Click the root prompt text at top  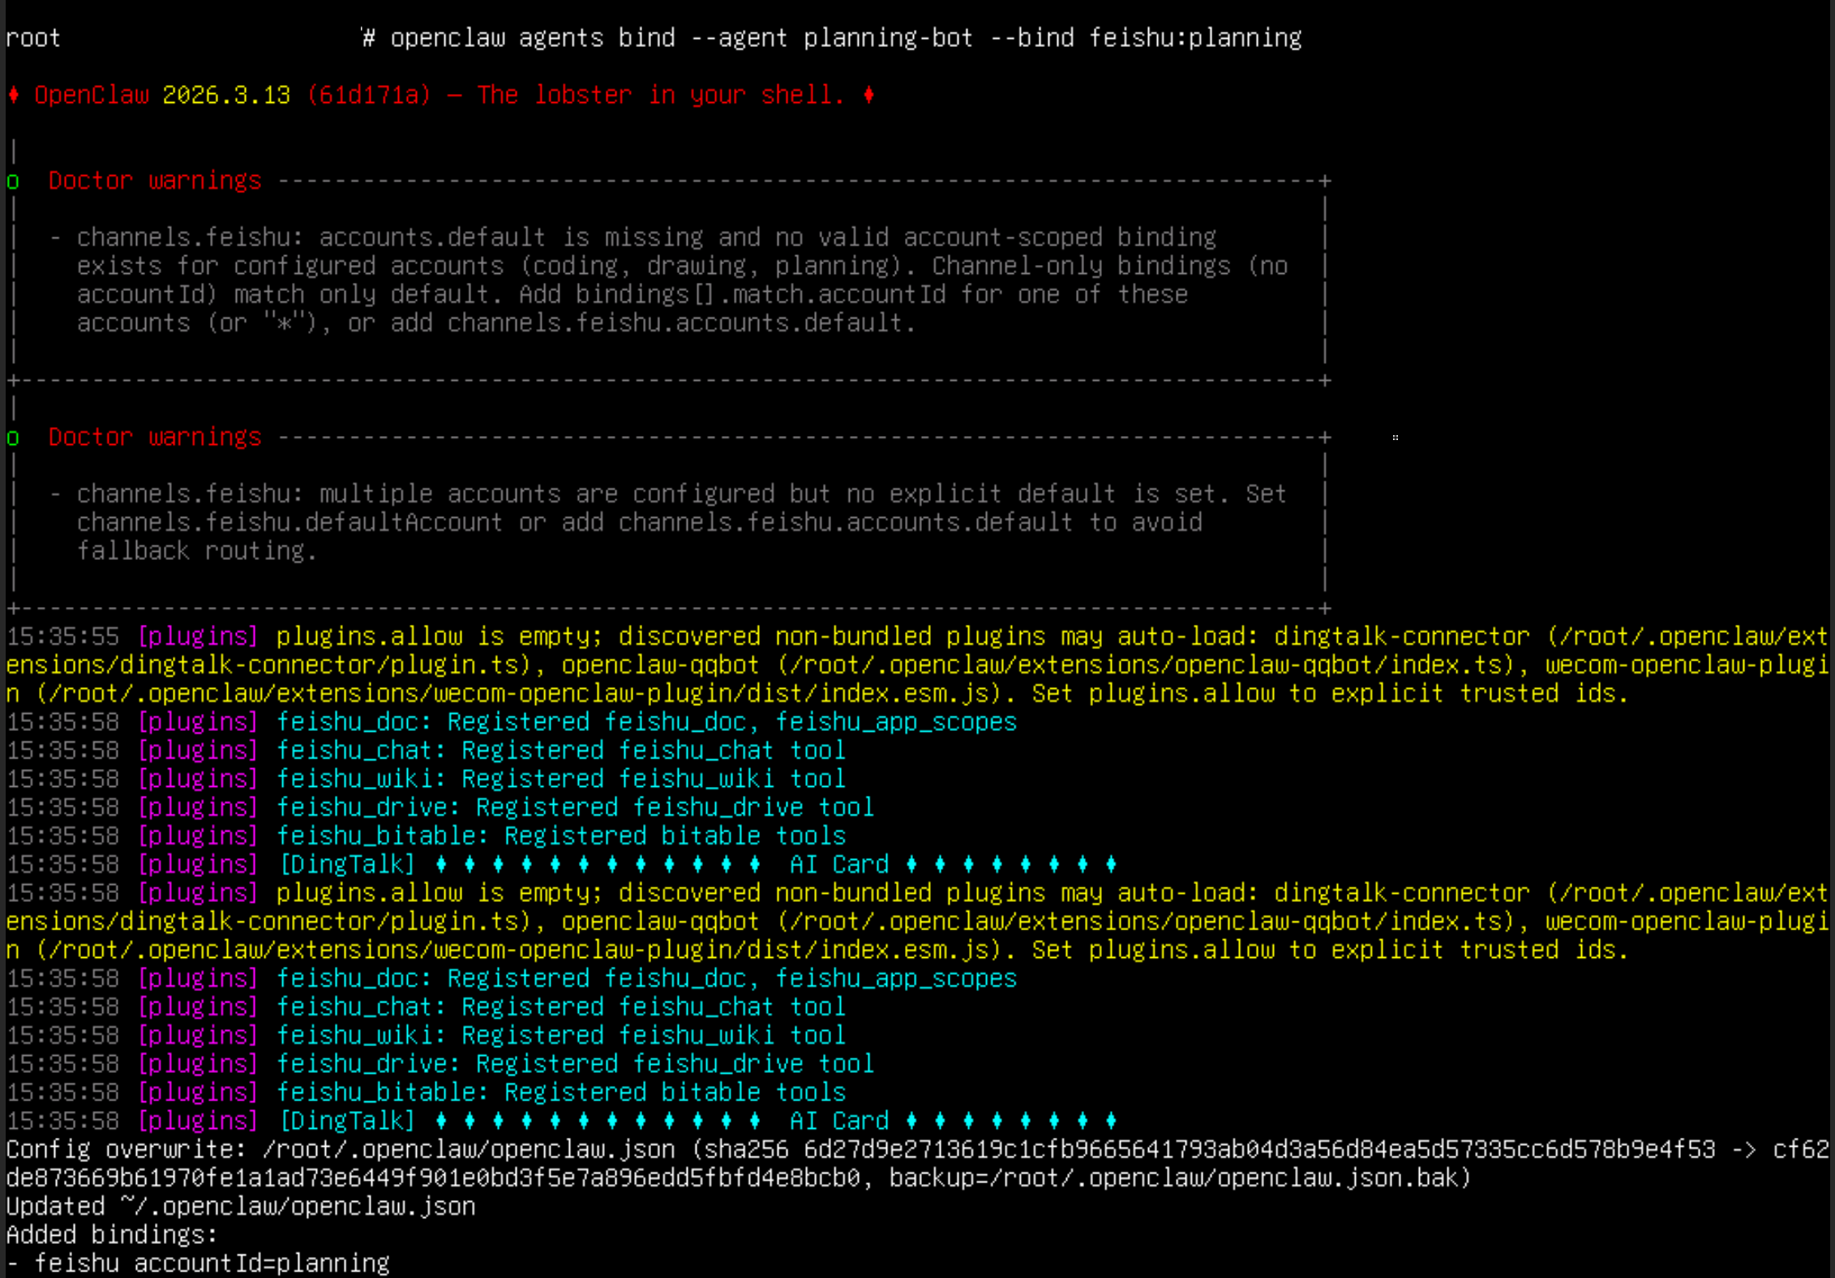33,38
